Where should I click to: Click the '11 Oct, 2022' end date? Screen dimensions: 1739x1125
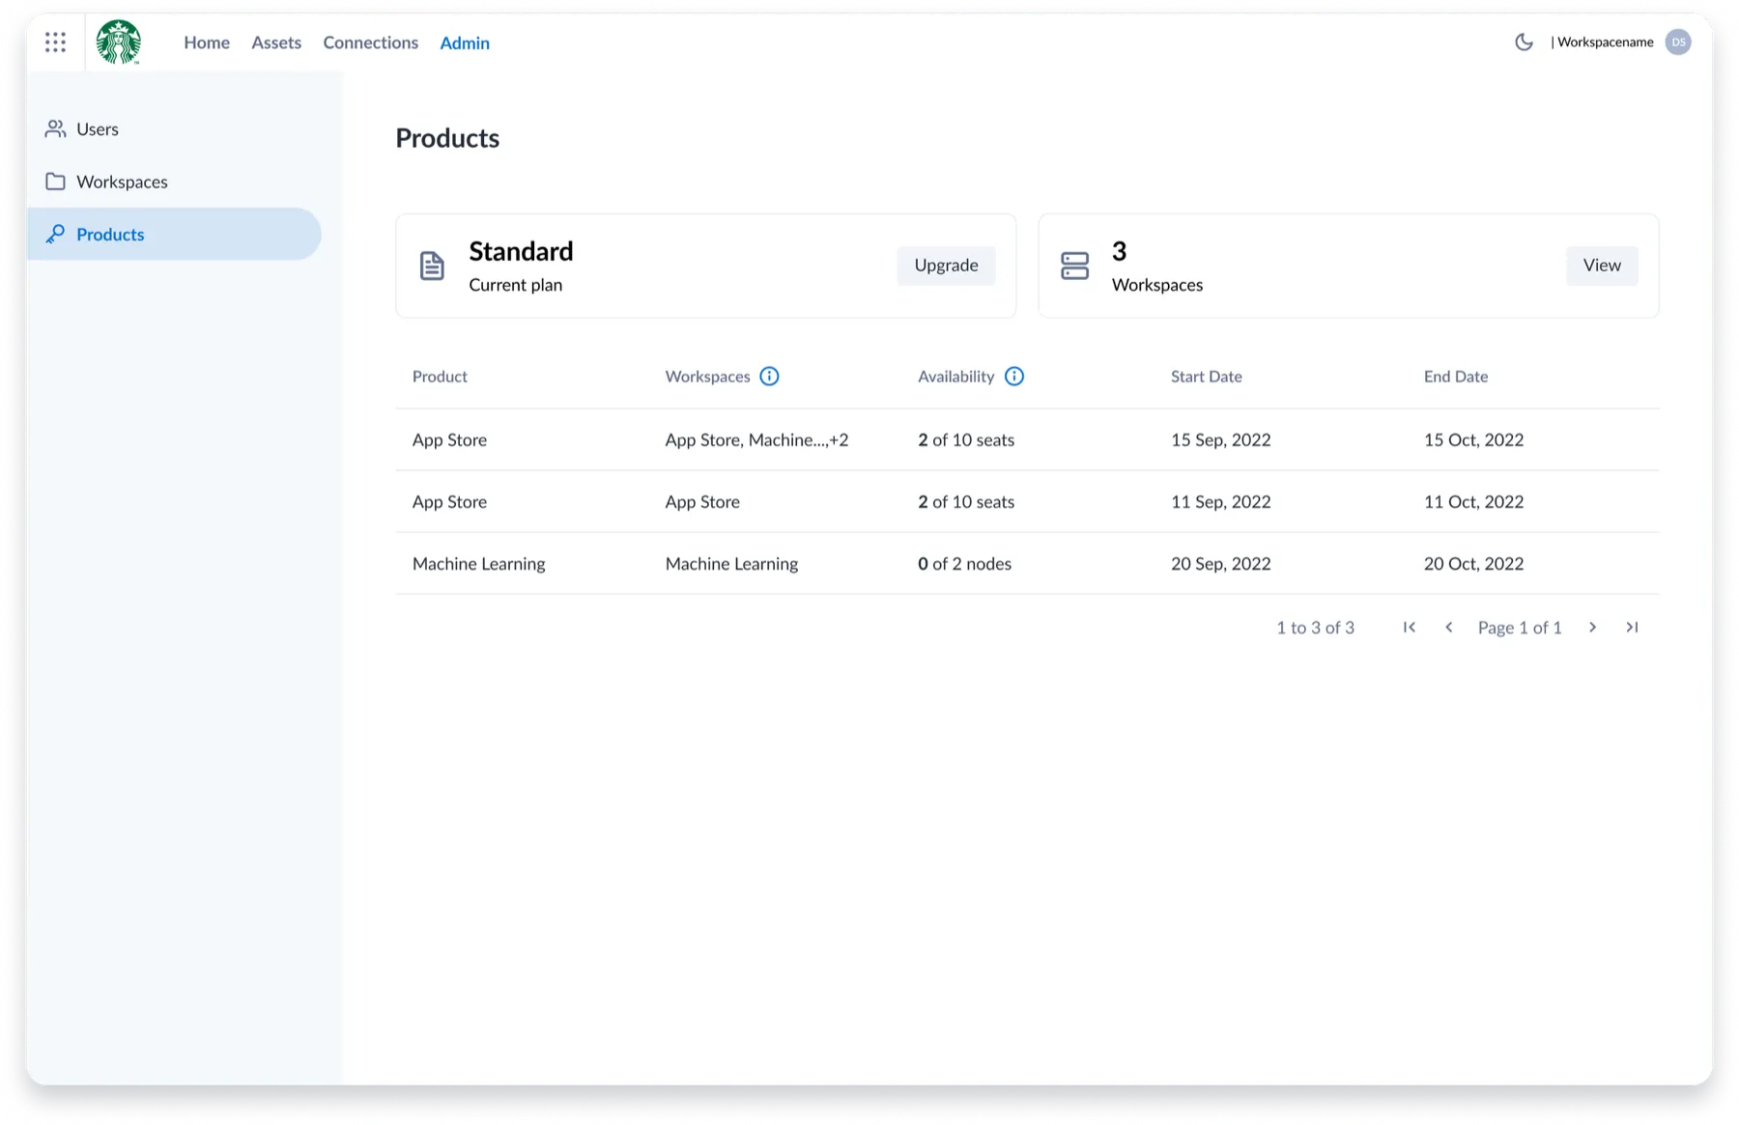coord(1473,502)
